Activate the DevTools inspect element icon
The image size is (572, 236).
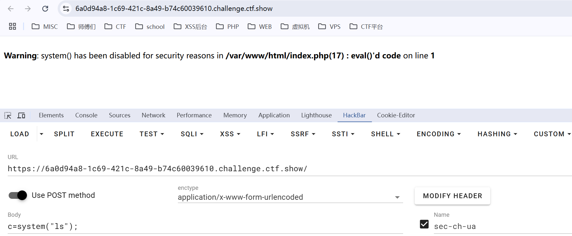pyautogui.click(x=8, y=115)
